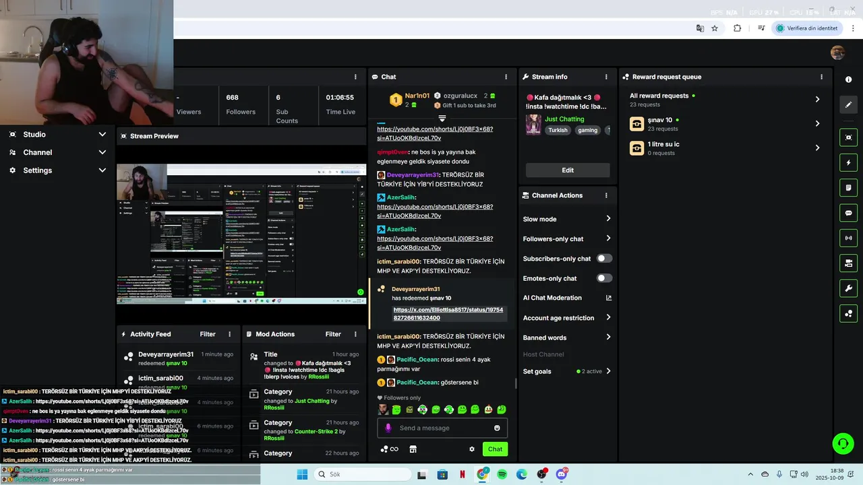Open Mod Actions Filter dropdown
Screen dimensions: 863x485
click(333, 334)
